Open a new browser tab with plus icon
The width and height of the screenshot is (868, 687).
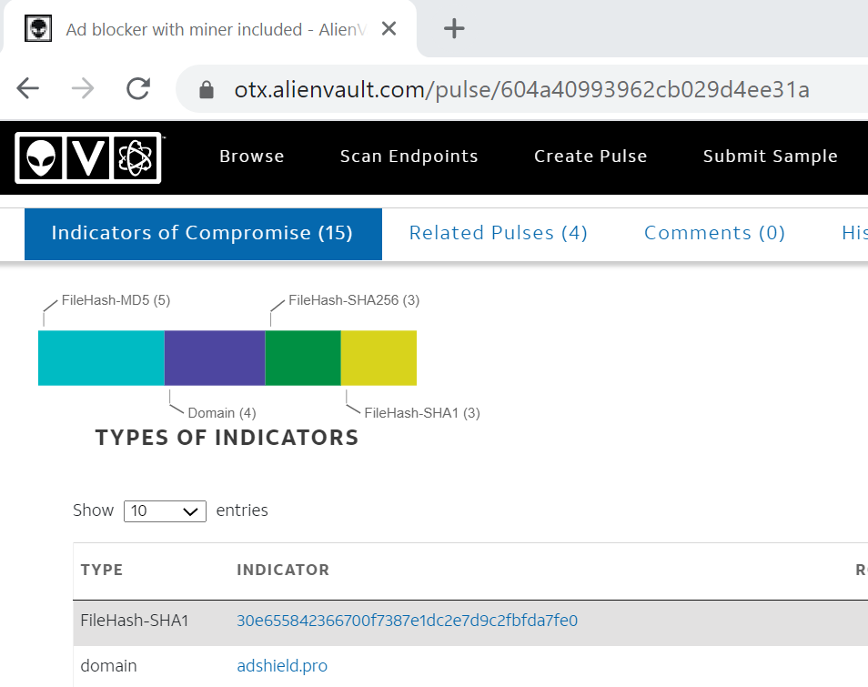point(453,28)
